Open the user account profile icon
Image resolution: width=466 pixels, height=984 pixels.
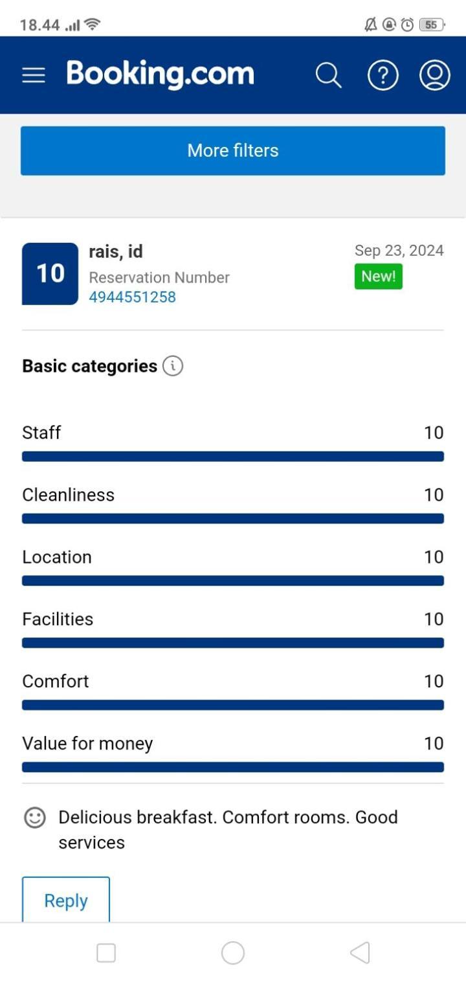tap(435, 75)
